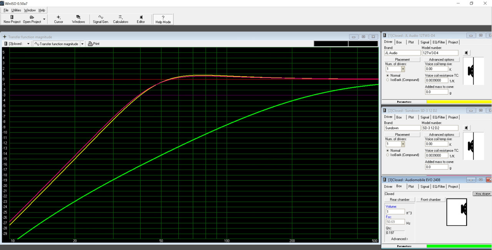The image size is (492, 250).
Task: Click the Rear chamber button
Action: 400,200
